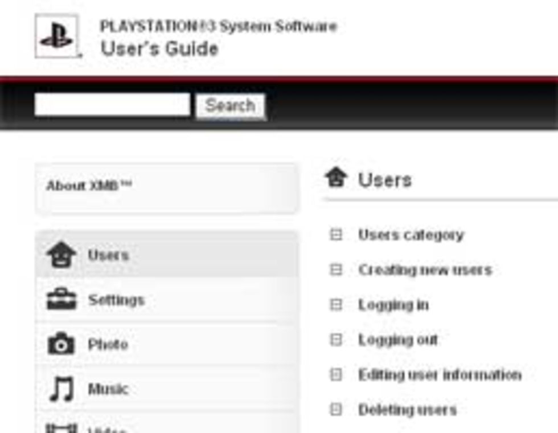Click the Settings toolbox icon
This screenshot has height=433, width=558.
coord(61,300)
